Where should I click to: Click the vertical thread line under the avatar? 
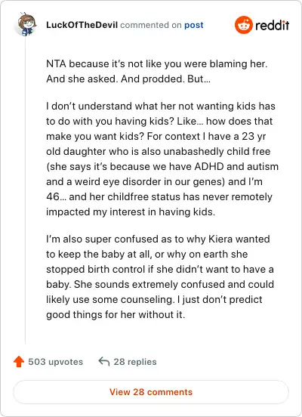25,191
